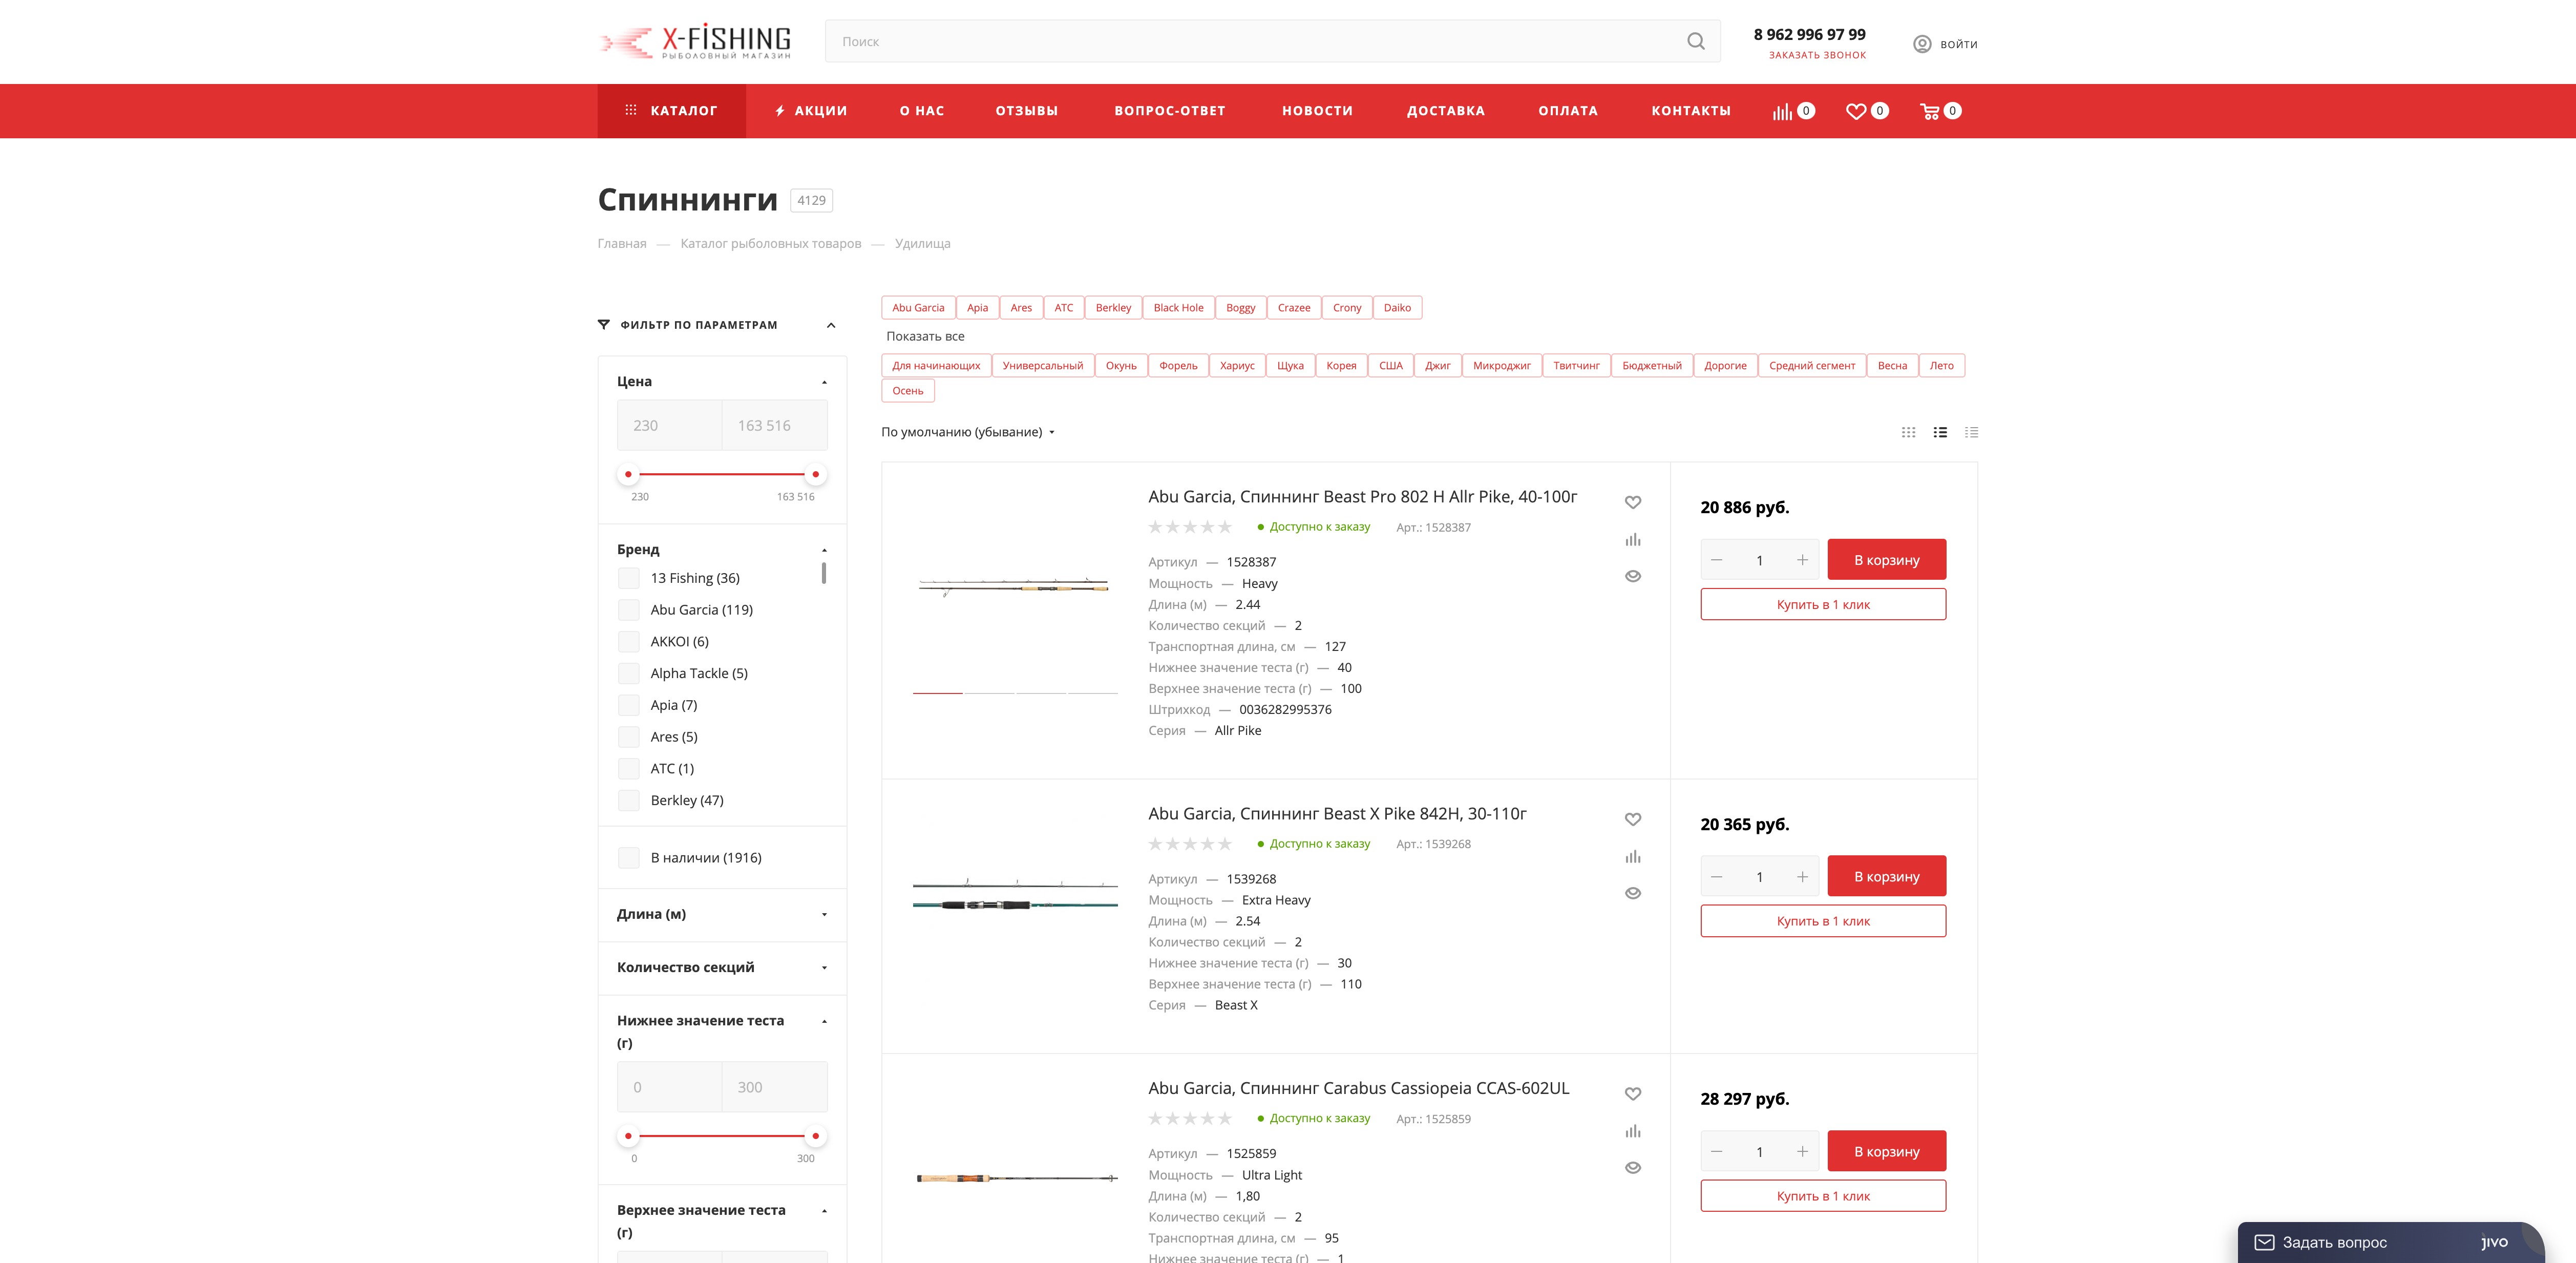Click Заказать звонок link
The image size is (2576, 1263).
pyautogui.click(x=1816, y=55)
